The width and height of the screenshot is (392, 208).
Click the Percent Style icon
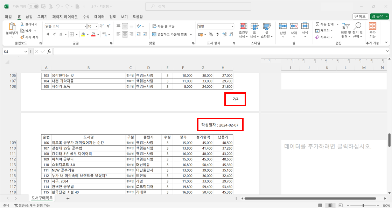tap(211, 34)
